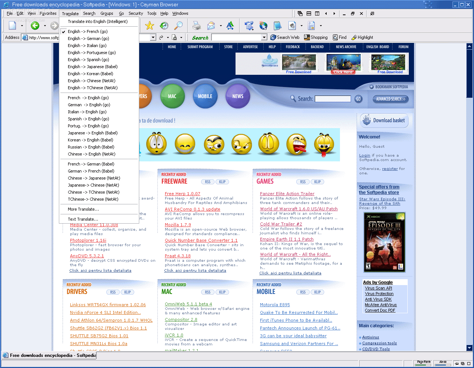The height and width of the screenshot is (368, 474).
Task: Click the register link in Welcome panel
Action: click(x=390, y=169)
